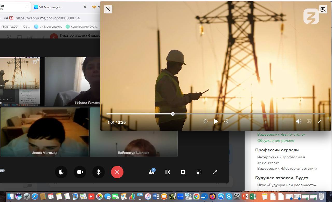Viewport: 332px width, 202px height.
Task: Open the call participants list
Action: pos(151,172)
